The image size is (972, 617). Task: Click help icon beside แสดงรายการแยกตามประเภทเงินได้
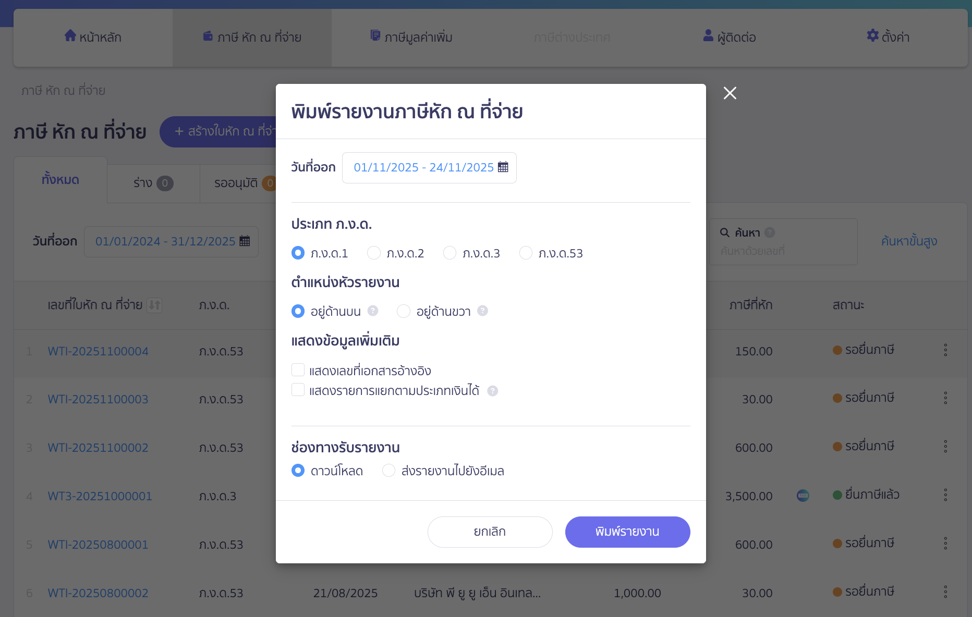(x=493, y=391)
